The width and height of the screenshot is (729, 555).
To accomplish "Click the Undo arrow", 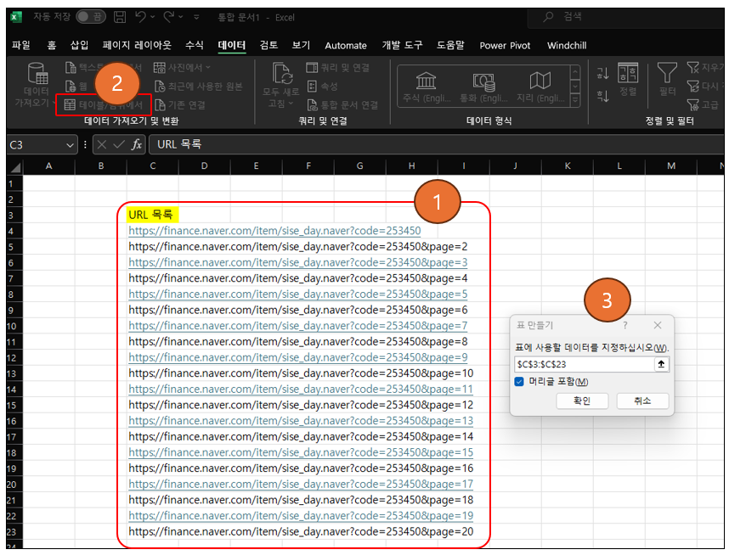I will 140,17.
